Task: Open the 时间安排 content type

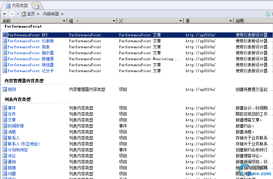Action: click(16, 126)
